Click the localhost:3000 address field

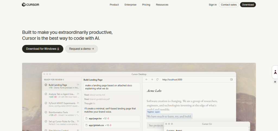tap(172, 80)
